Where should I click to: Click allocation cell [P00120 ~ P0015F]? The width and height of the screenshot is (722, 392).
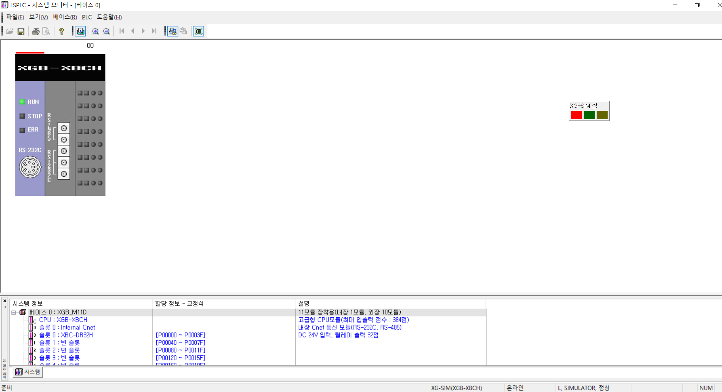coord(180,358)
